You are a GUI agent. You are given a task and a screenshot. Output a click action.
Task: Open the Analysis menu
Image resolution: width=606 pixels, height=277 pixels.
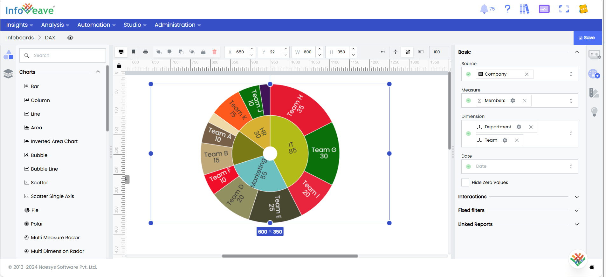pos(55,25)
